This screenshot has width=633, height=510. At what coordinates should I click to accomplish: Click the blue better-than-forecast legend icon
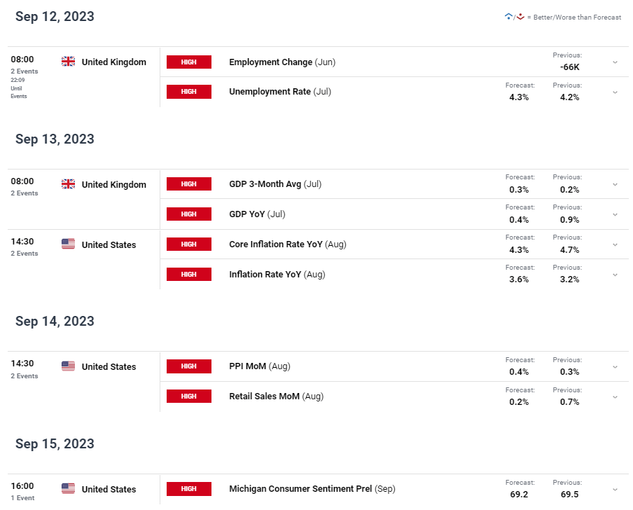pyautogui.click(x=508, y=17)
